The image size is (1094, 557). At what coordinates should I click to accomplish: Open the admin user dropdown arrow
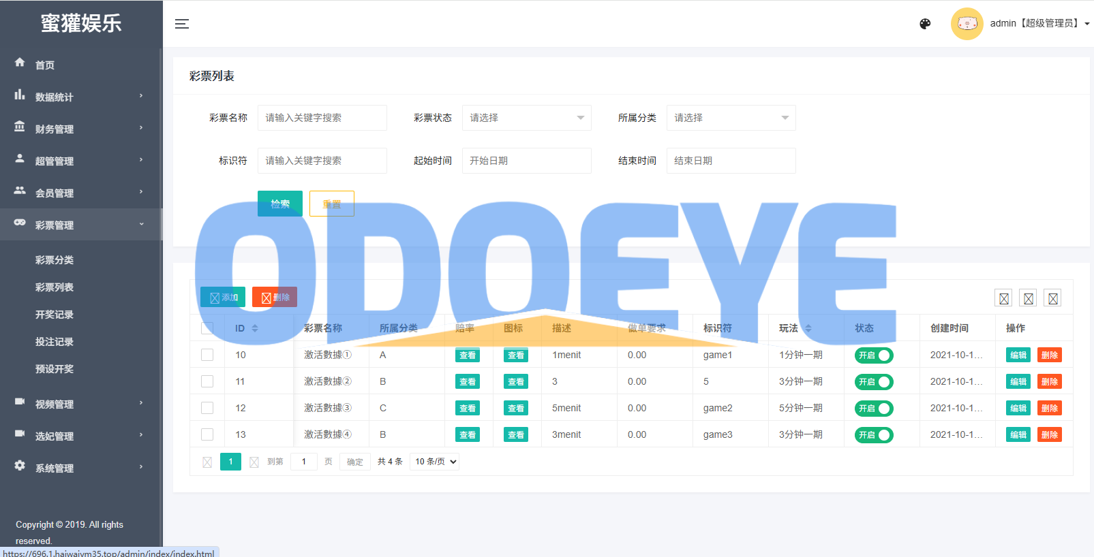1087,24
